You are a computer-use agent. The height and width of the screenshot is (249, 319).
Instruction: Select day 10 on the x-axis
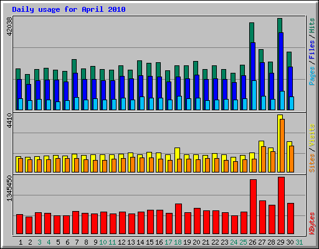[103, 242]
